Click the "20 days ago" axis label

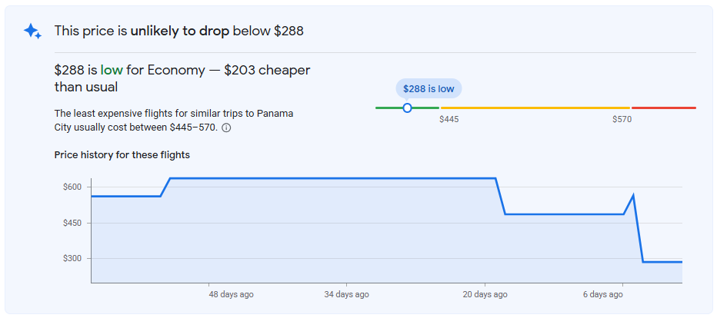click(485, 294)
